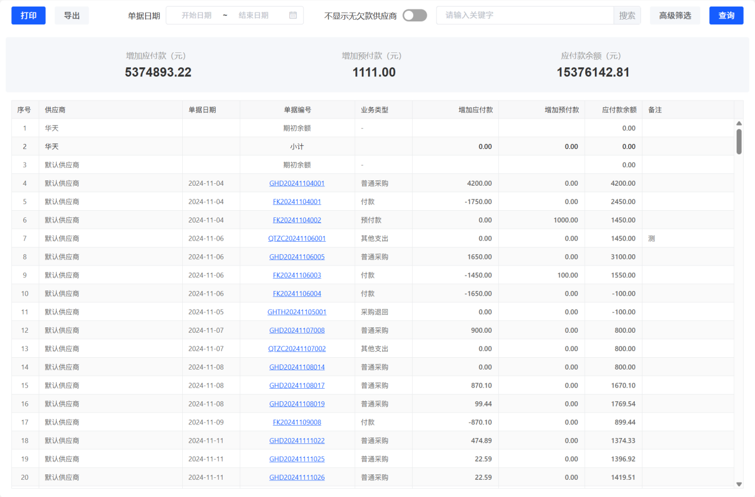Click the scrollbar down arrow
Screen dimensions: 755x497
[x=739, y=485]
